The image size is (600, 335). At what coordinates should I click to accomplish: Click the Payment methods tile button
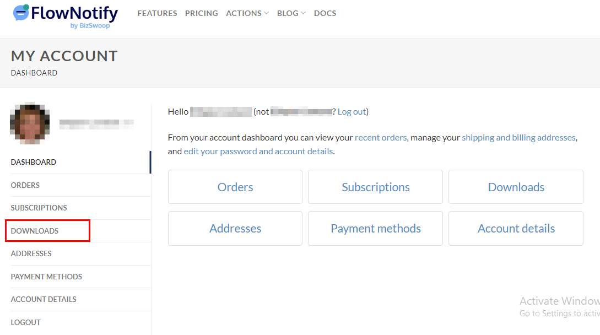click(375, 228)
